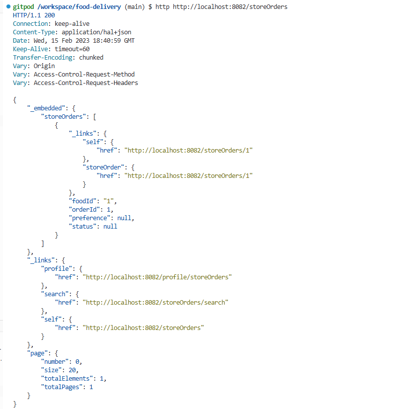Click the Vary Access-Control-Request-Method header
413x409 pixels.
[74, 75]
